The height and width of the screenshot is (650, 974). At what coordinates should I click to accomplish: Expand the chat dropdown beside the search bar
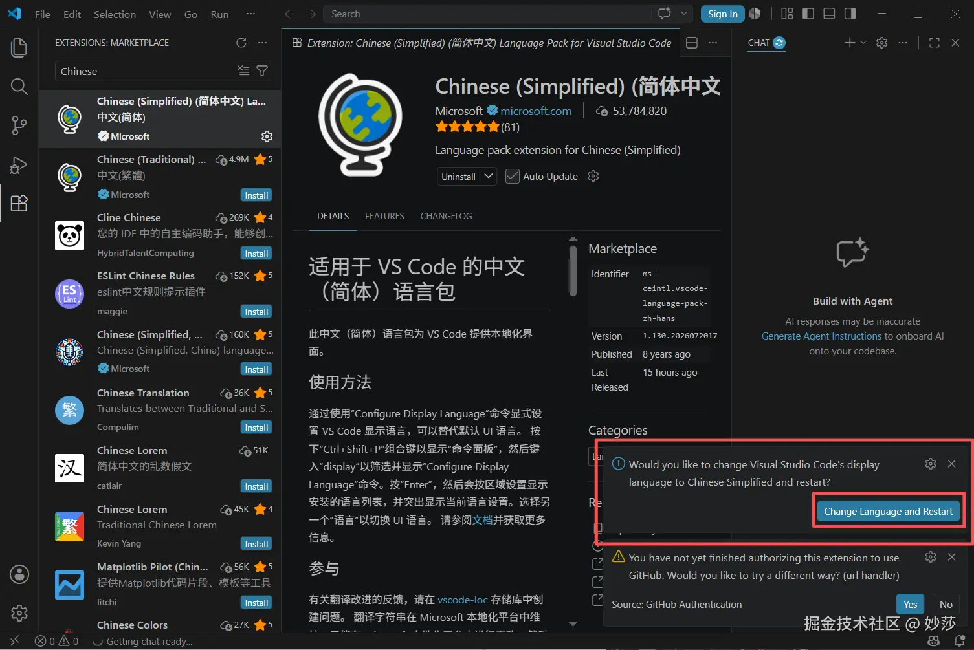pos(684,14)
